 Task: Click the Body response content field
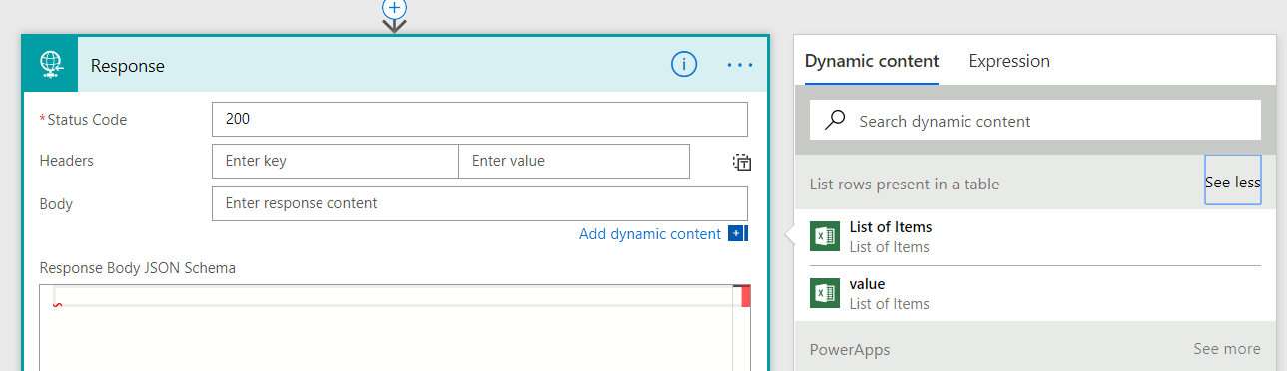pyautogui.click(x=479, y=203)
